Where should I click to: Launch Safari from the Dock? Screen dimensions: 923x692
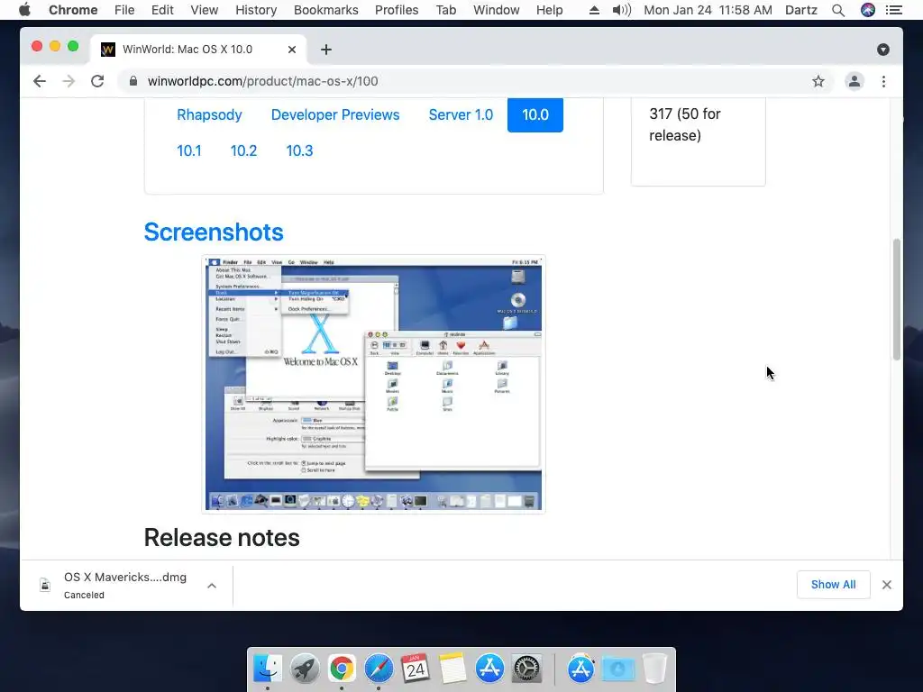click(379, 669)
